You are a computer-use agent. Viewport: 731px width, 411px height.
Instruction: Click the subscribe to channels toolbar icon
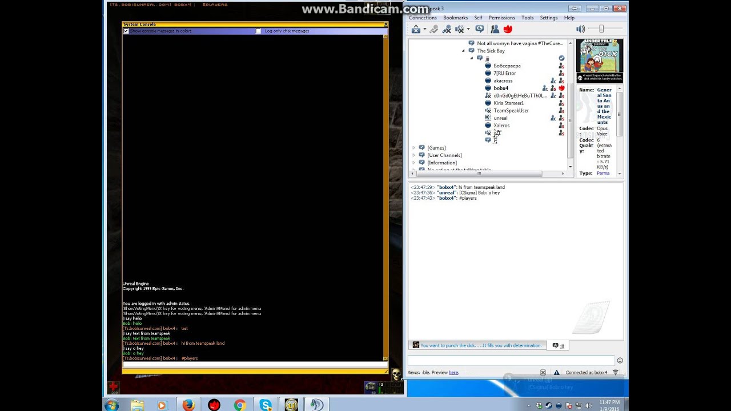(480, 29)
